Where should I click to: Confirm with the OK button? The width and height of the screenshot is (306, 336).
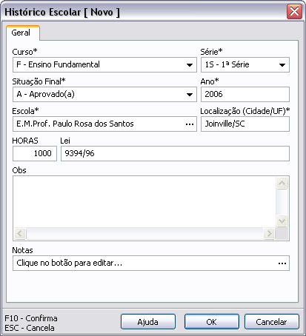click(x=212, y=322)
